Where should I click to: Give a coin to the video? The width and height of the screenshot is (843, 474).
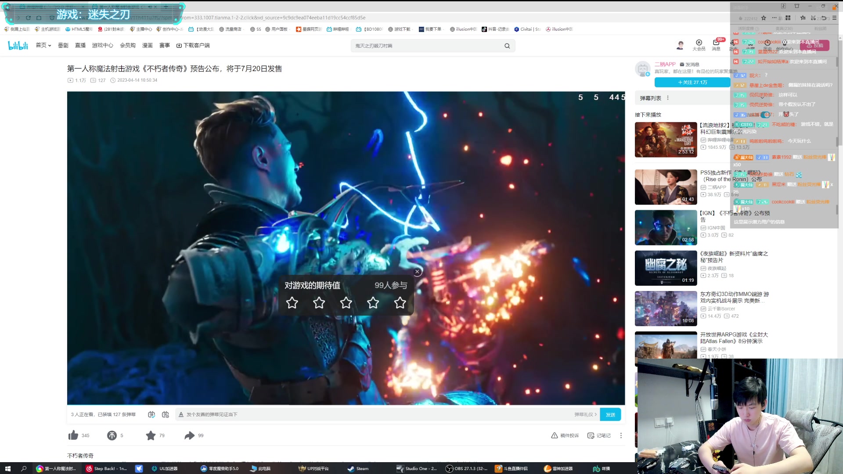click(x=112, y=435)
